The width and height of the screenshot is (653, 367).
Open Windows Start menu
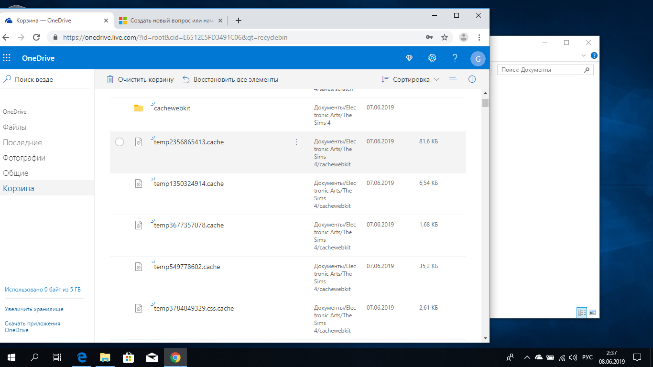pos(11,357)
